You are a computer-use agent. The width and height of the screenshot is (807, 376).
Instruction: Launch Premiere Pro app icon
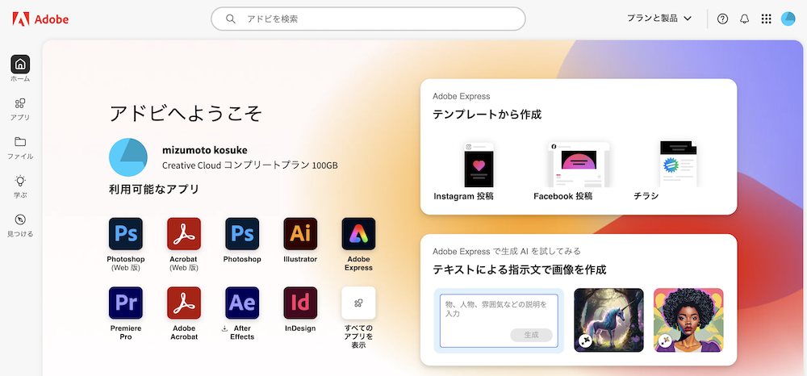point(125,303)
